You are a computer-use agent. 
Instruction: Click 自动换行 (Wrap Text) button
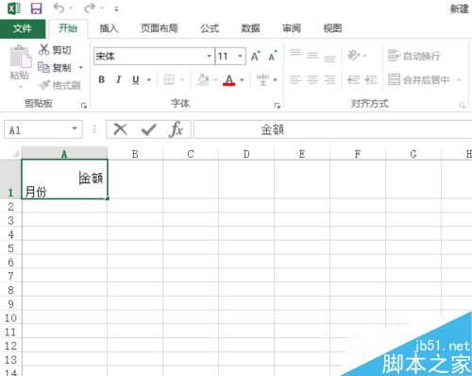point(413,56)
